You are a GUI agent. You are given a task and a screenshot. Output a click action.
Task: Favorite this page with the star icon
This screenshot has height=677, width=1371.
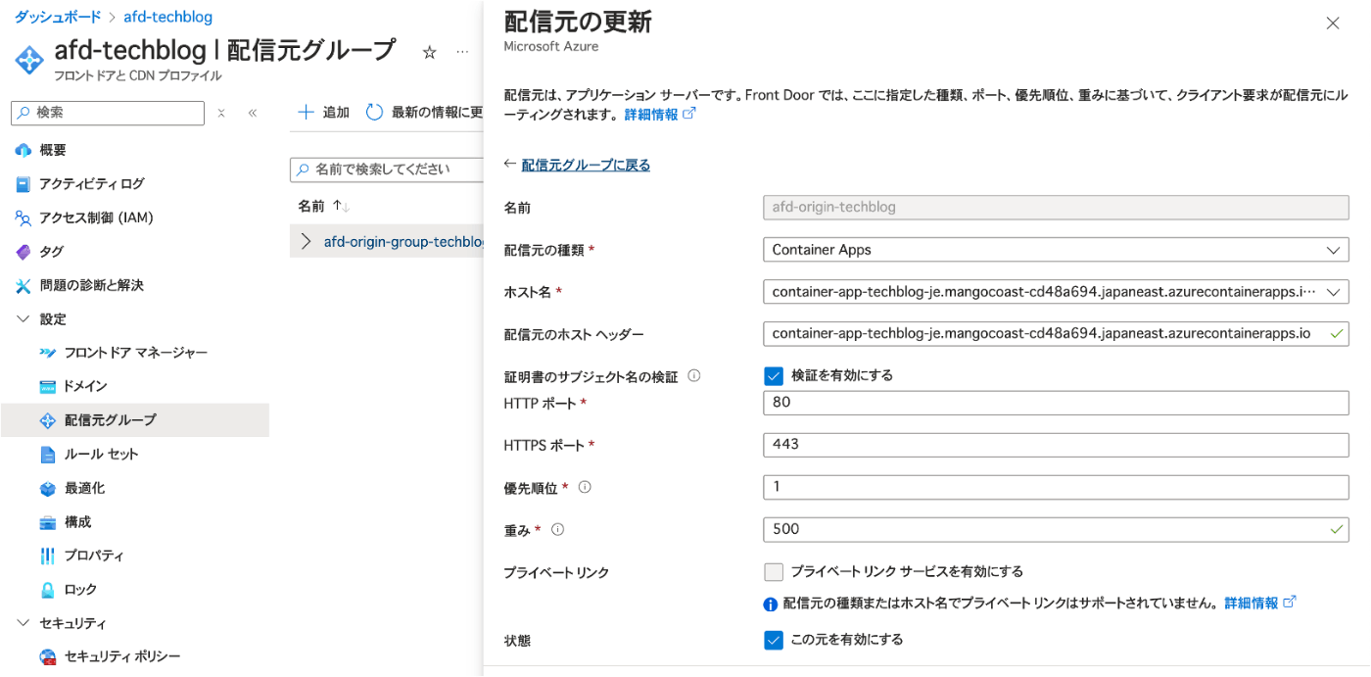(x=429, y=53)
